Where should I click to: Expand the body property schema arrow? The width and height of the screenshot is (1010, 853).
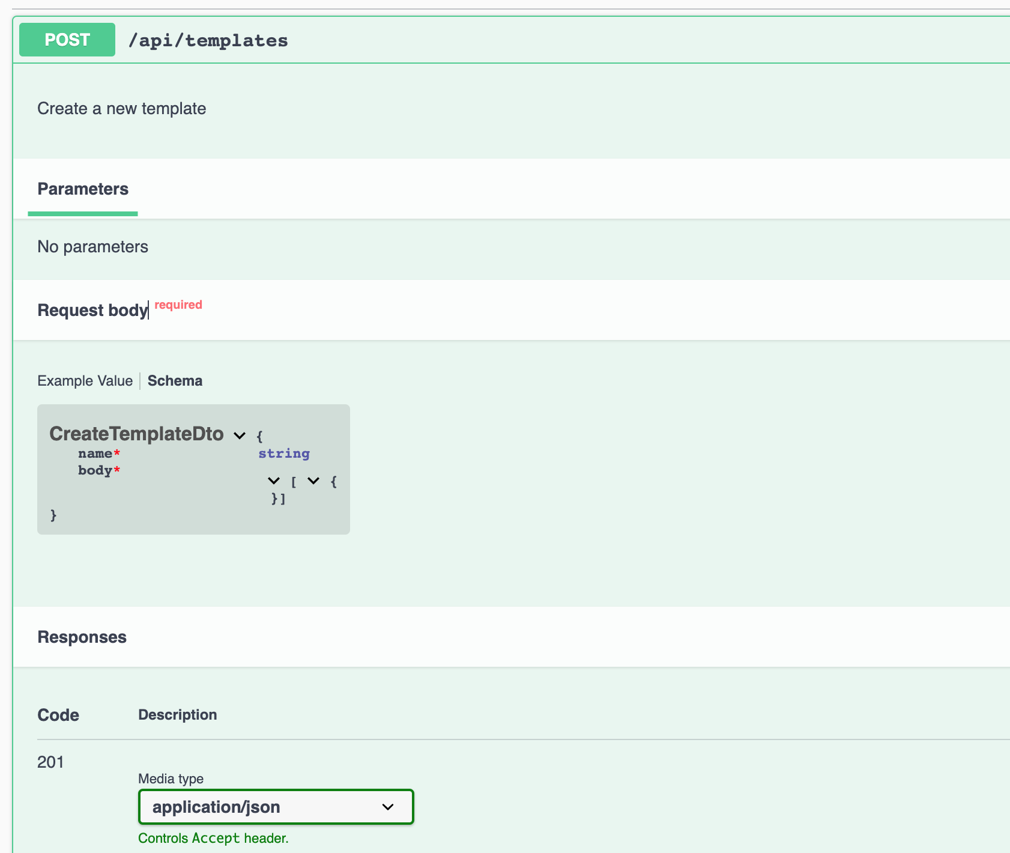(x=274, y=481)
